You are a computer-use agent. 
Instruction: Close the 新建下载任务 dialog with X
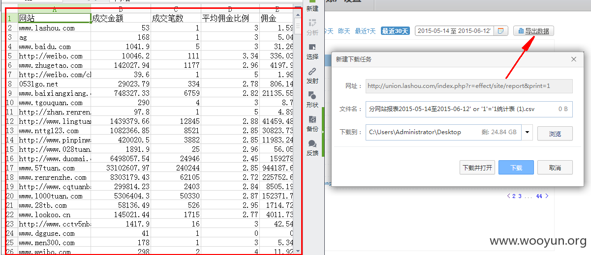[573, 59]
